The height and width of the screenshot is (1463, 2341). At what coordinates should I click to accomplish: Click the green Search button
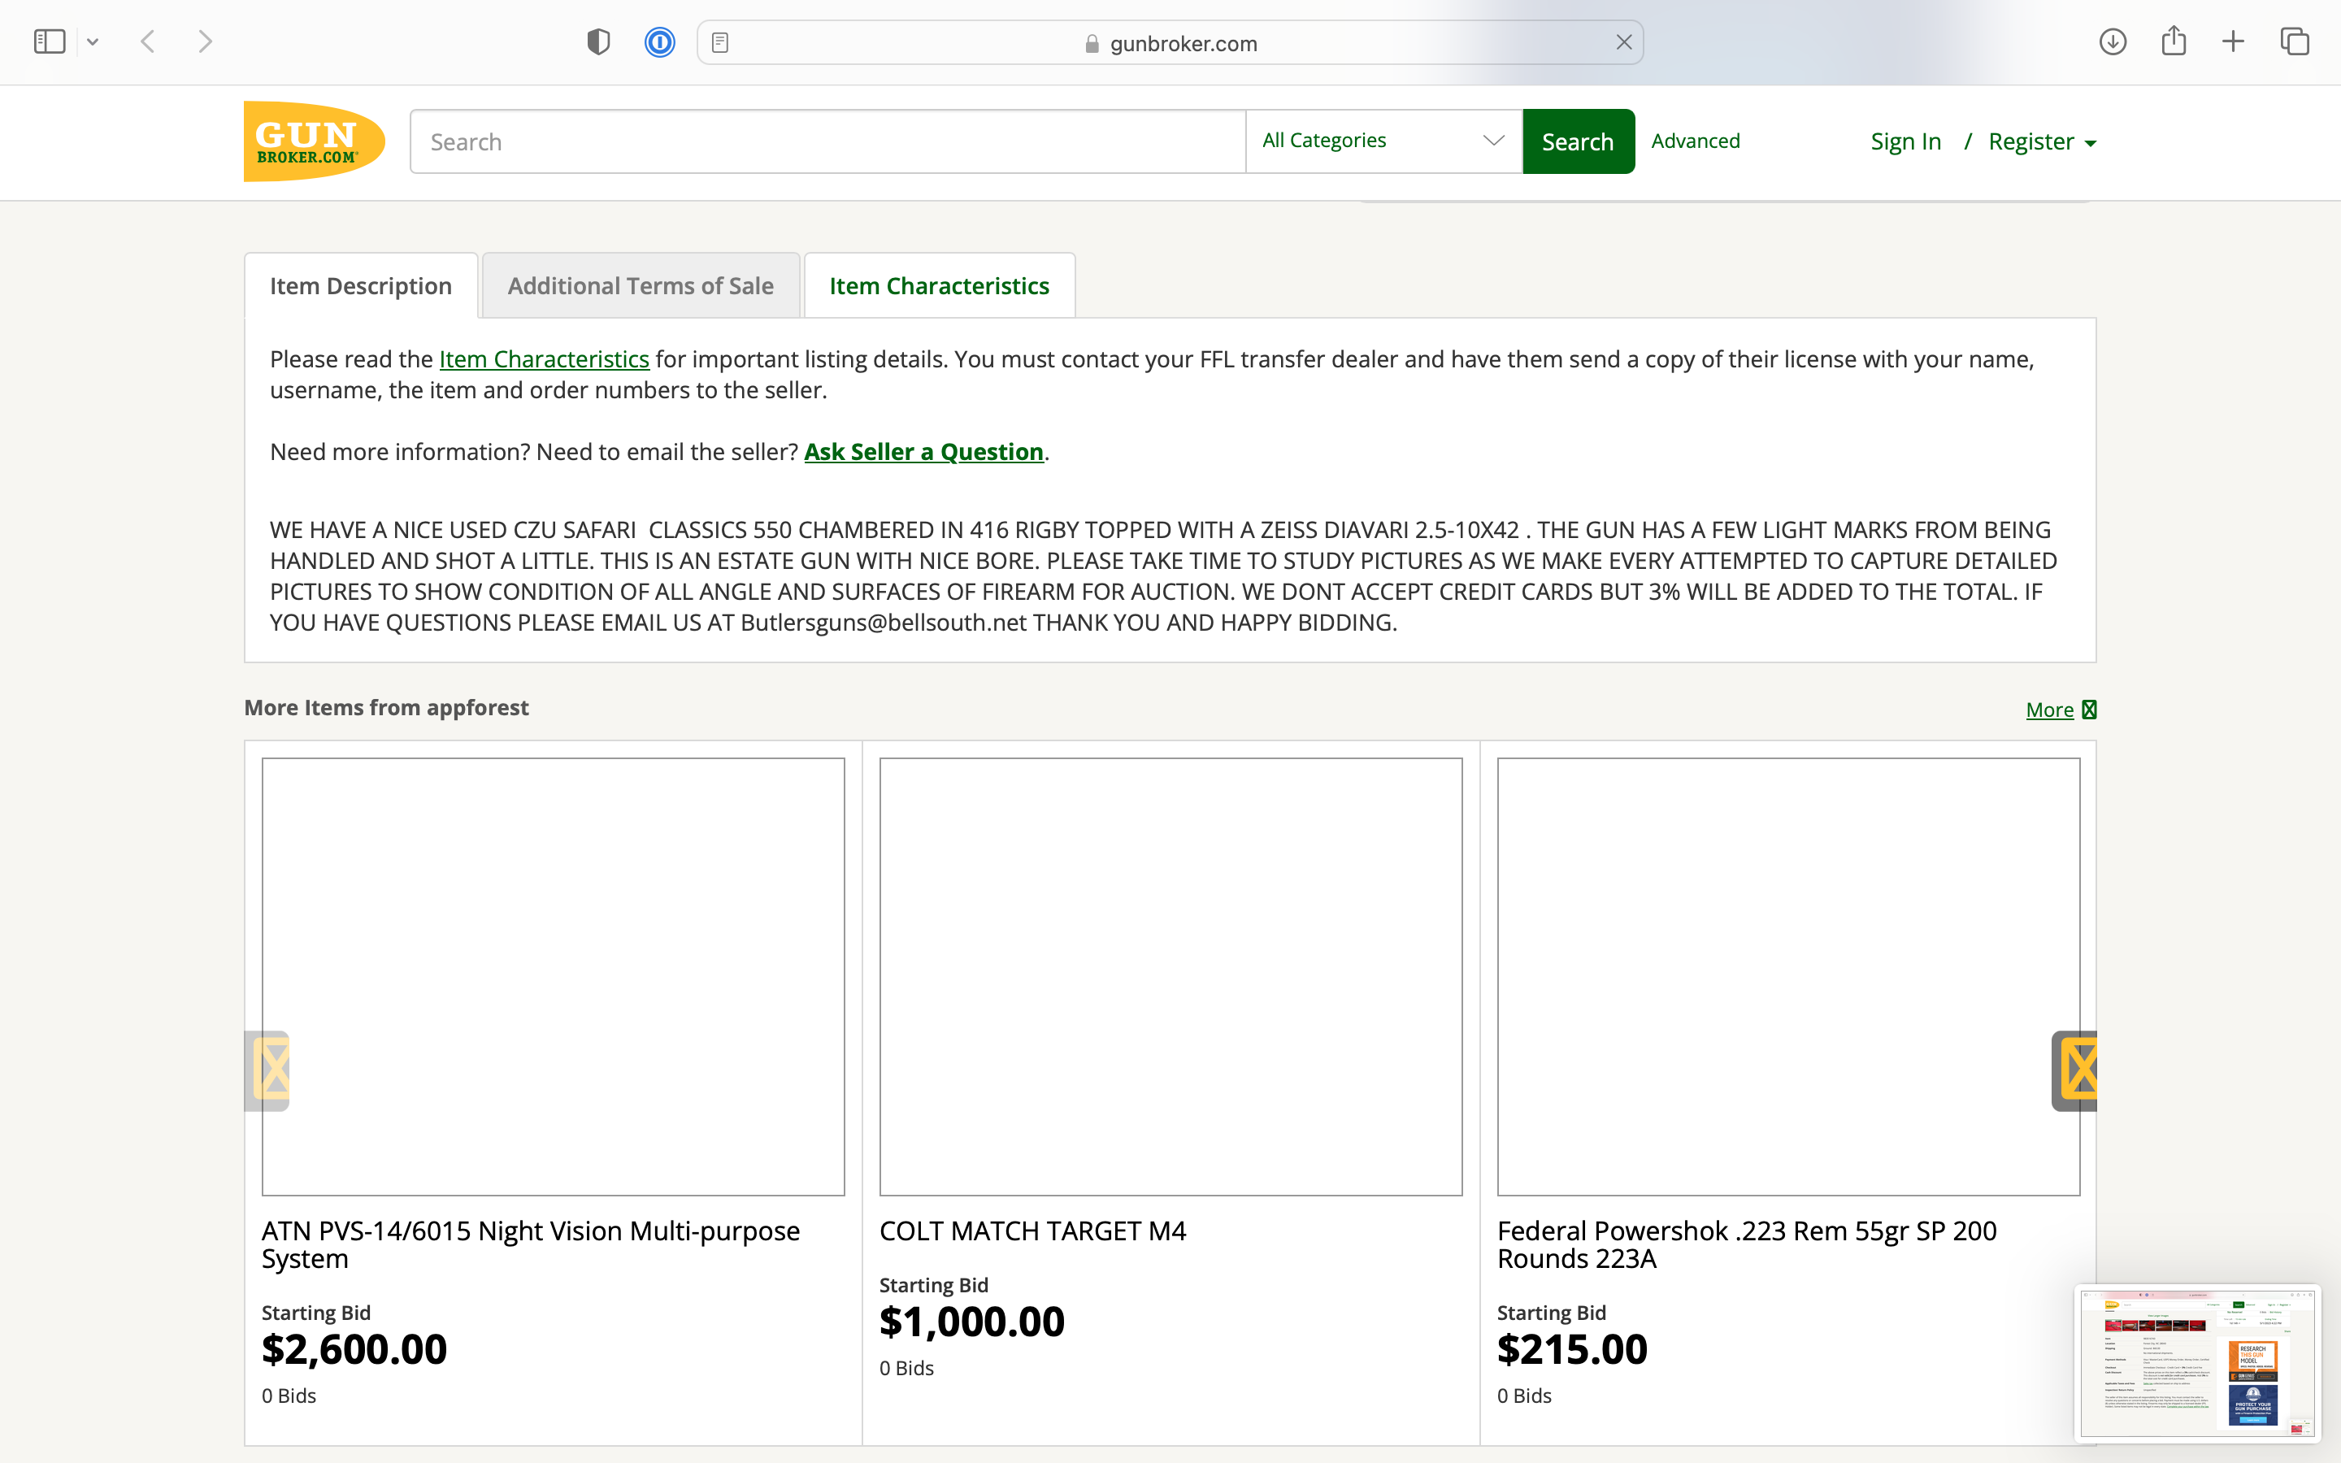(x=1578, y=142)
